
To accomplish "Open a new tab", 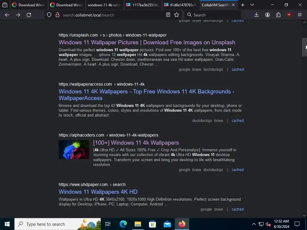I will click(x=243, y=5).
